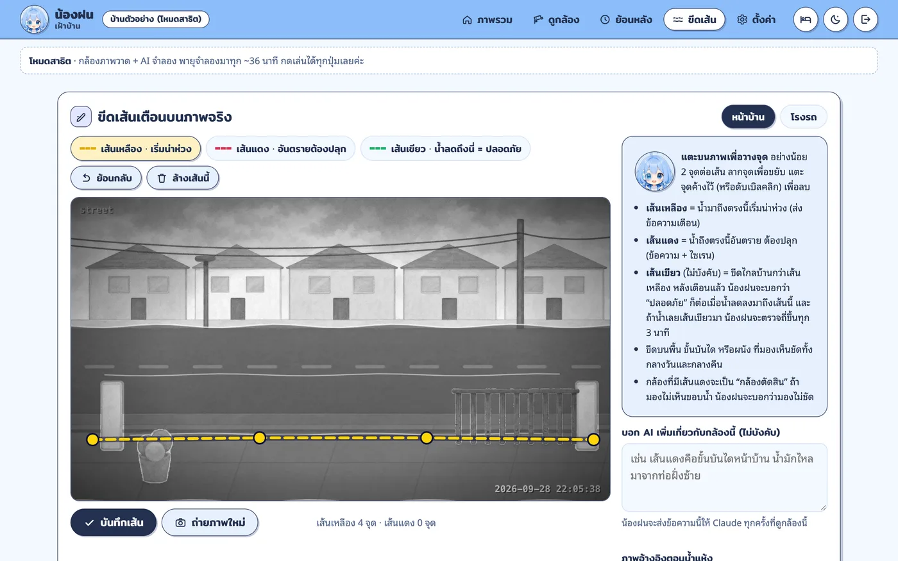Click the ย้อนกลับ undo button

106,178
